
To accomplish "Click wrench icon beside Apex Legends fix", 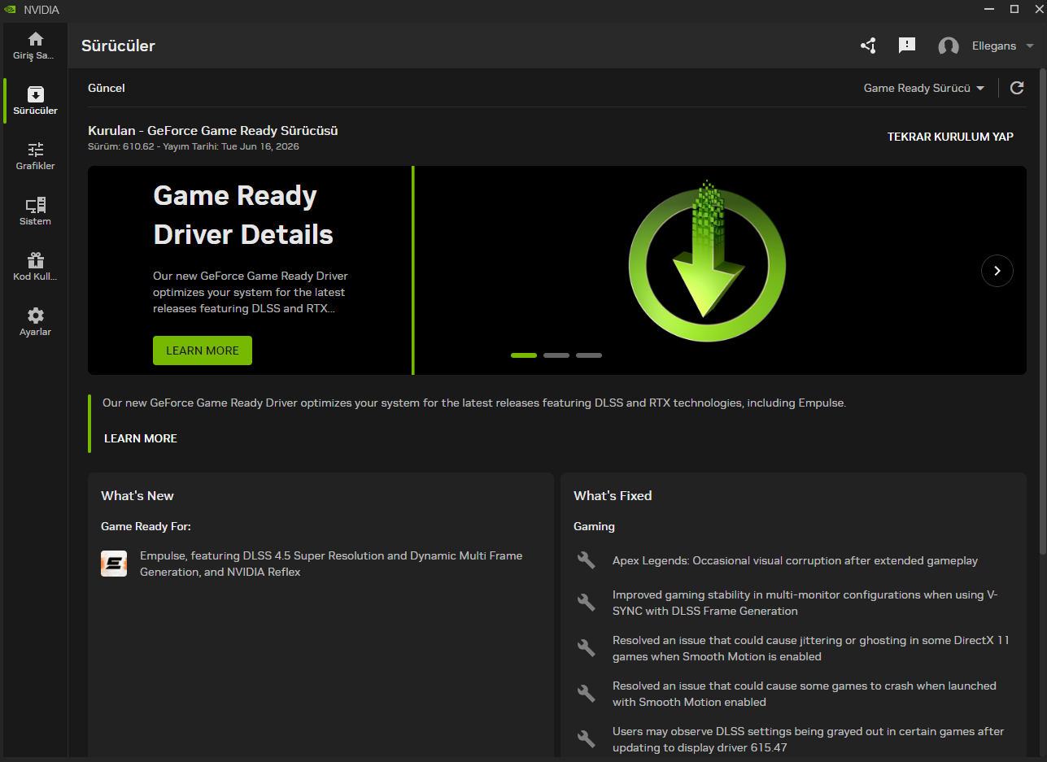I will (x=586, y=560).
